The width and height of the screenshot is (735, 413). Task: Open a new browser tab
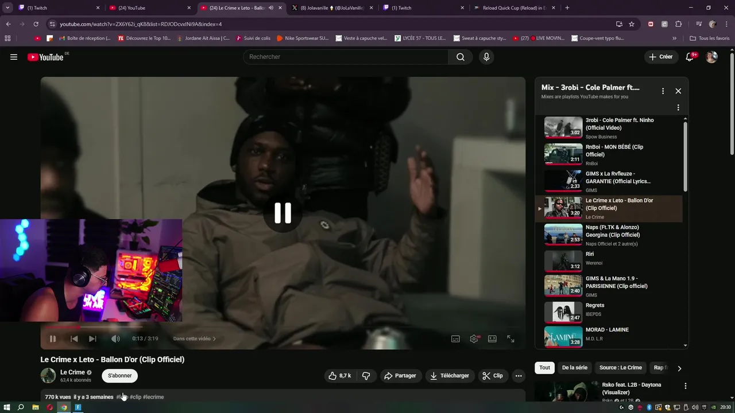click(x=567, y=8)
